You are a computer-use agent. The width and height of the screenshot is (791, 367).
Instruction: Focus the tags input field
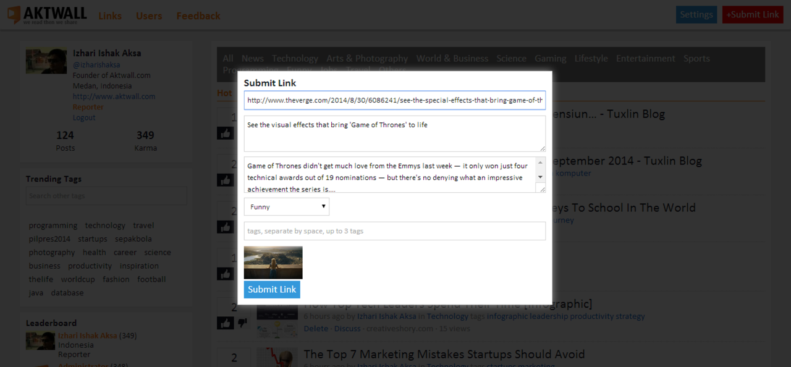tap(394, 231)
